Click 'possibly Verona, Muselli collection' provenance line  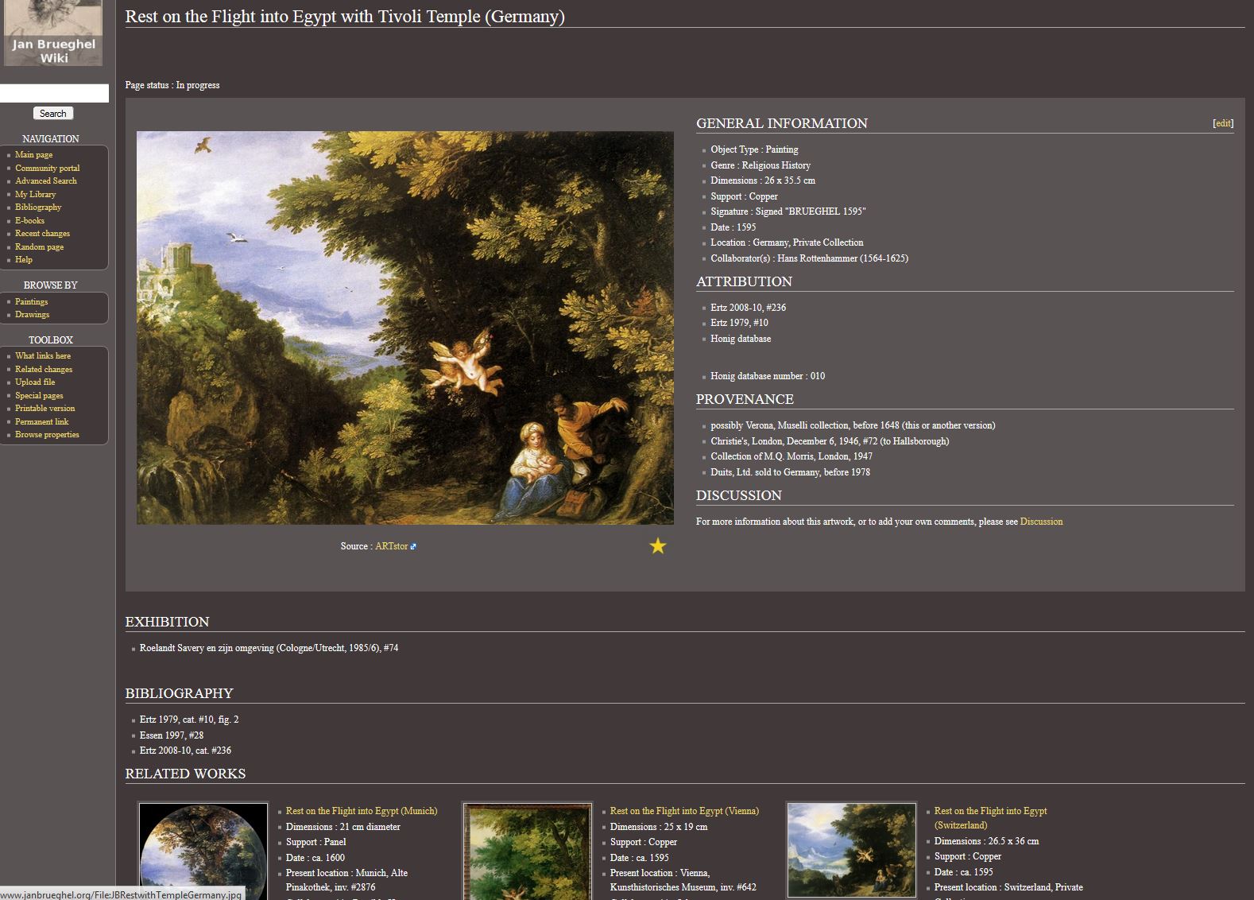853,425
